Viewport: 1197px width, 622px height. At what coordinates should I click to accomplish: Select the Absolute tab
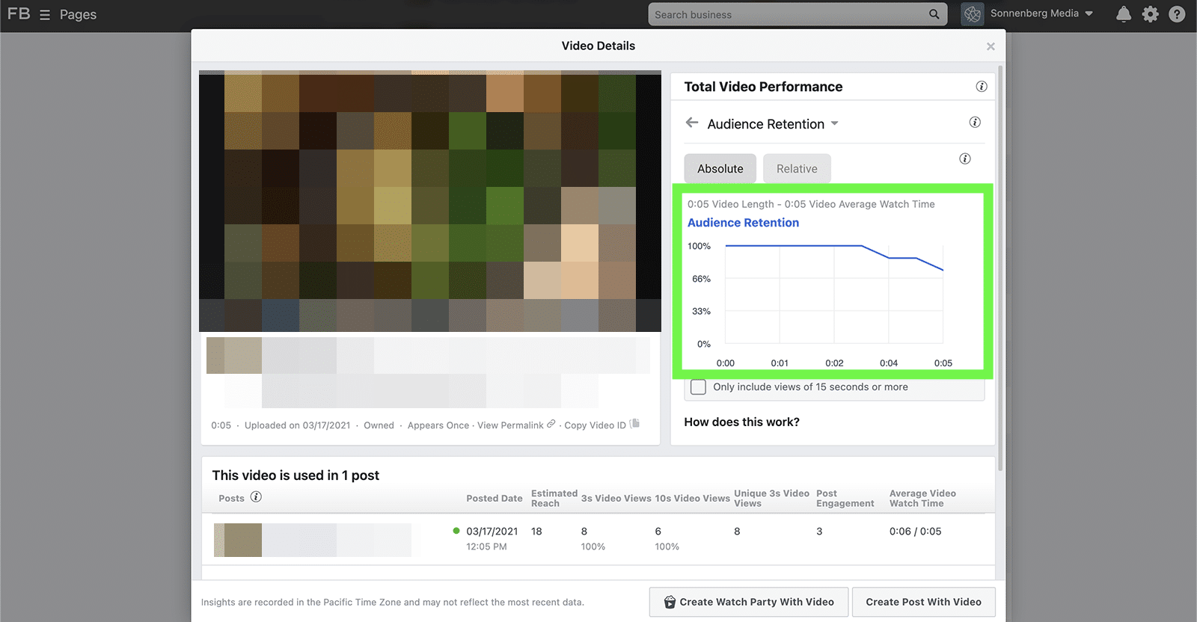tap(720, 169)
